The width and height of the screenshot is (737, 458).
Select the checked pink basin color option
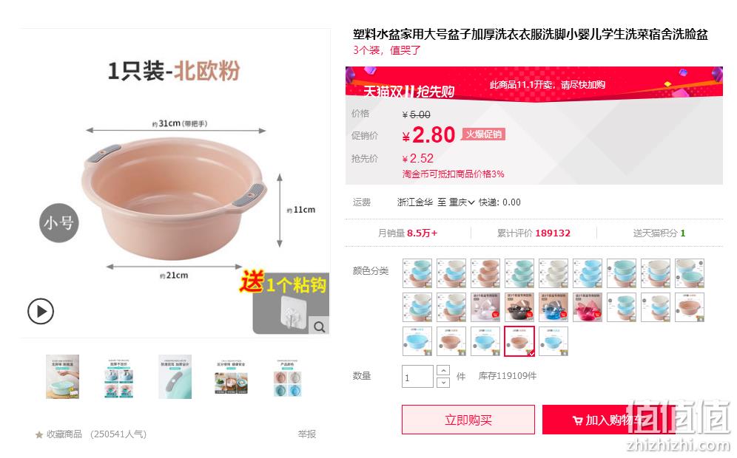[x=519, y=341]
